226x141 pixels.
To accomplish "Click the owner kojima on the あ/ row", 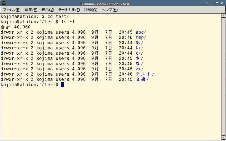I will point(45,43).
